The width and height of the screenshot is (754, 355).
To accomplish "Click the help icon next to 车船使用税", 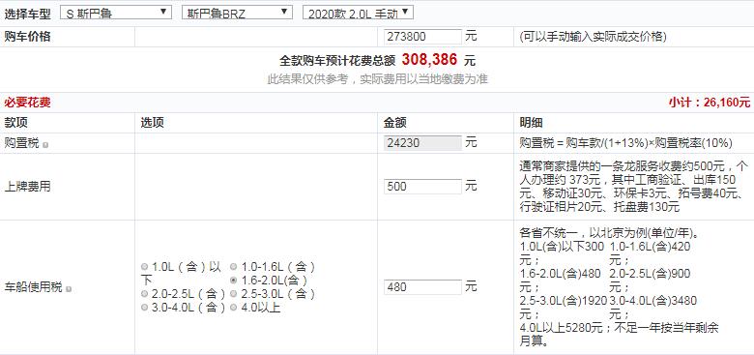I will (x=69, y=289).
